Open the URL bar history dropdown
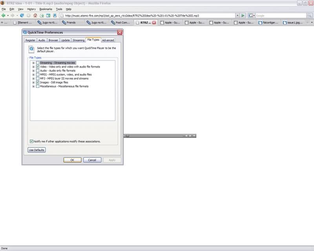Screen dimensions: 314x251 [237, 15]
